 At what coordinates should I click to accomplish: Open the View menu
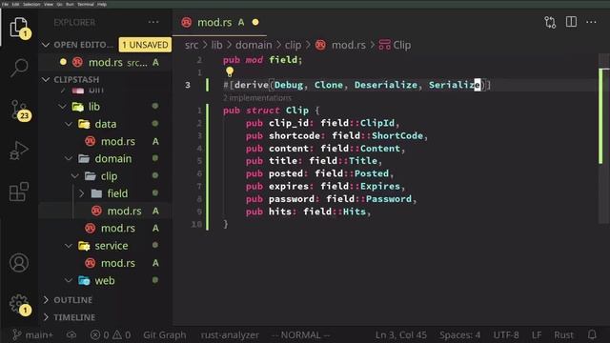coord(49,4)
